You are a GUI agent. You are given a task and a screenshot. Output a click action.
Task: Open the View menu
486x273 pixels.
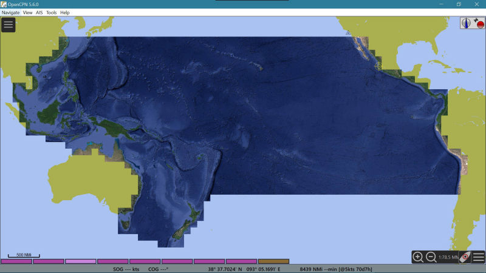[27, 13]
